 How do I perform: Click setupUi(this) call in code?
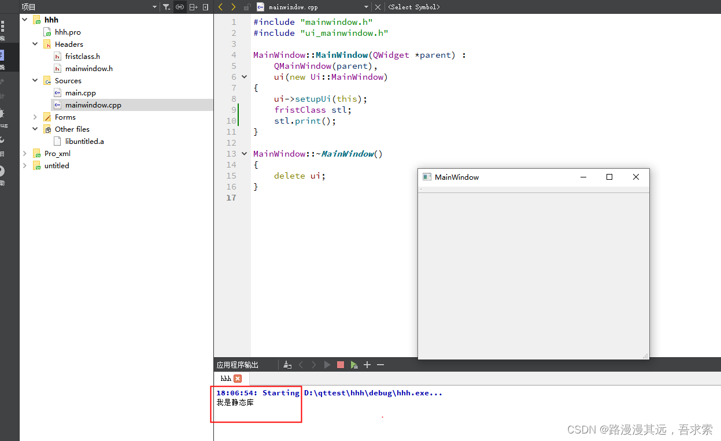click(331, 99)
